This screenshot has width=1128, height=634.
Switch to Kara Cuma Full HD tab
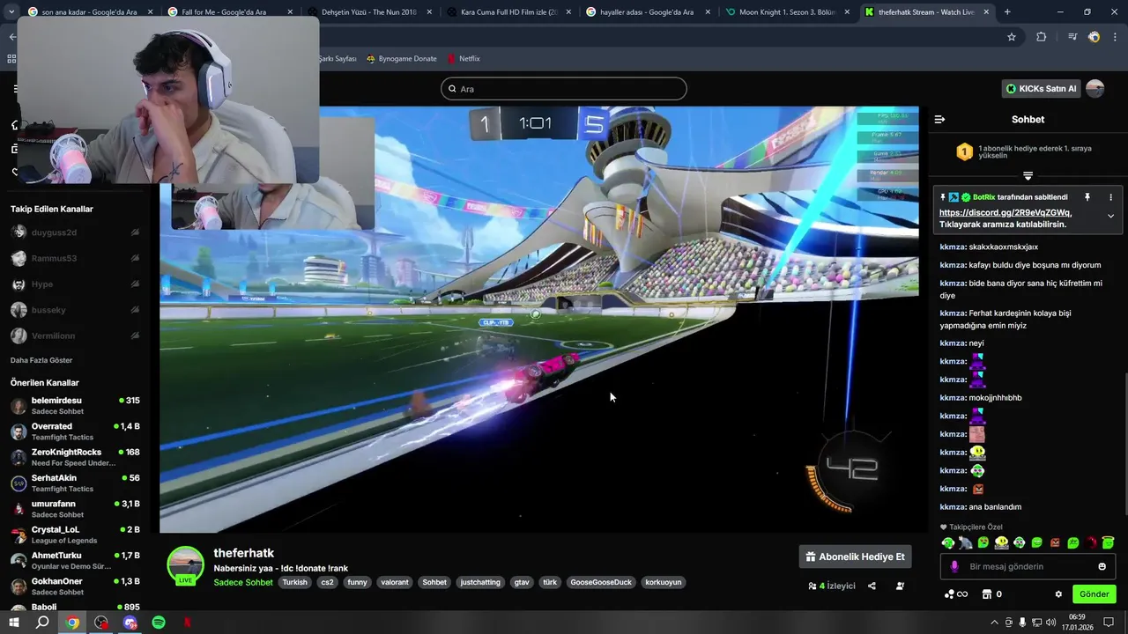tap(508, 12)
